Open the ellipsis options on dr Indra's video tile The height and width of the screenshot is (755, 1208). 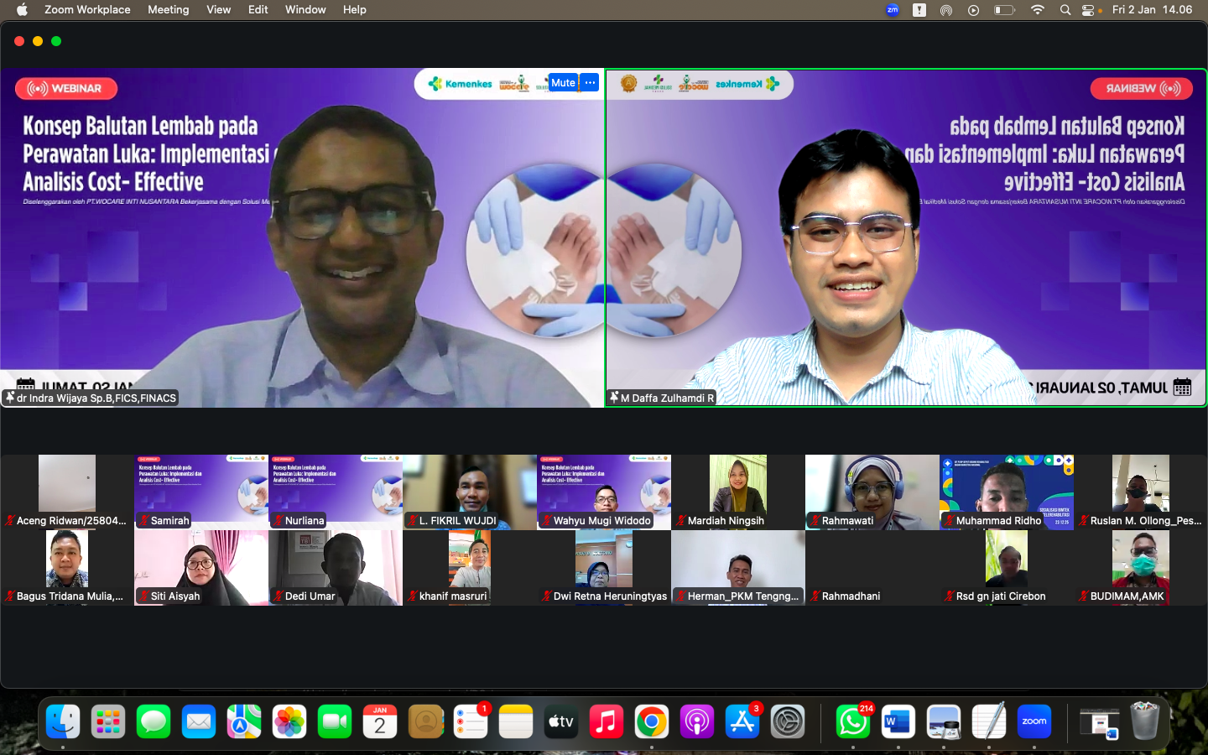click(x=590, y=82)
